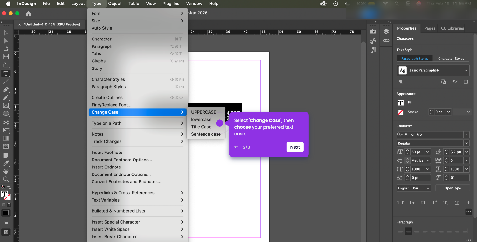Open the Metrics kerning dropdown
The height and width of the screenshot is (242, 477).
428,160
